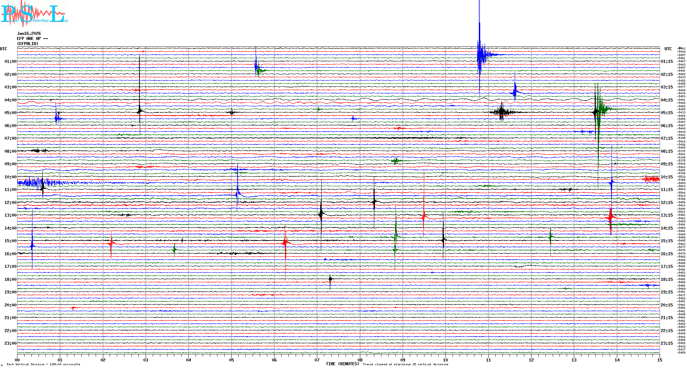Click the traces clipped footnote text
687x369 pixels.
[405, 364]
